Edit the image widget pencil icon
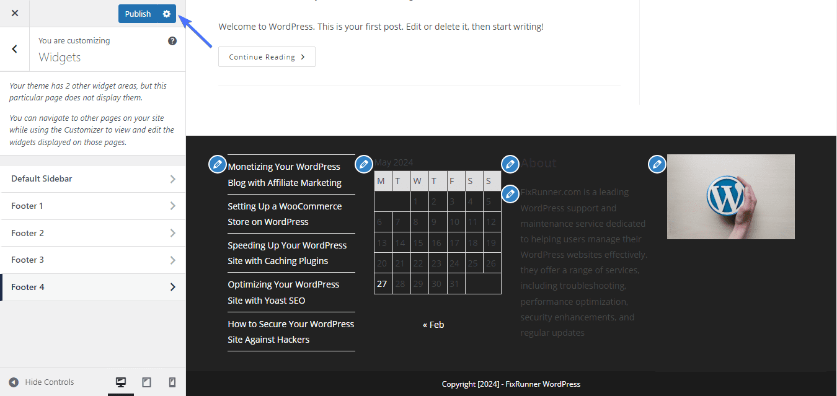 657,164
